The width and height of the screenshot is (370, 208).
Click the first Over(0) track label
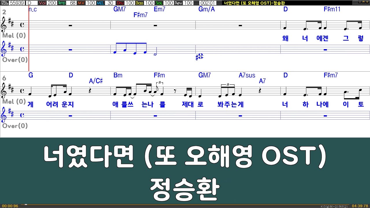click(15, 60)
